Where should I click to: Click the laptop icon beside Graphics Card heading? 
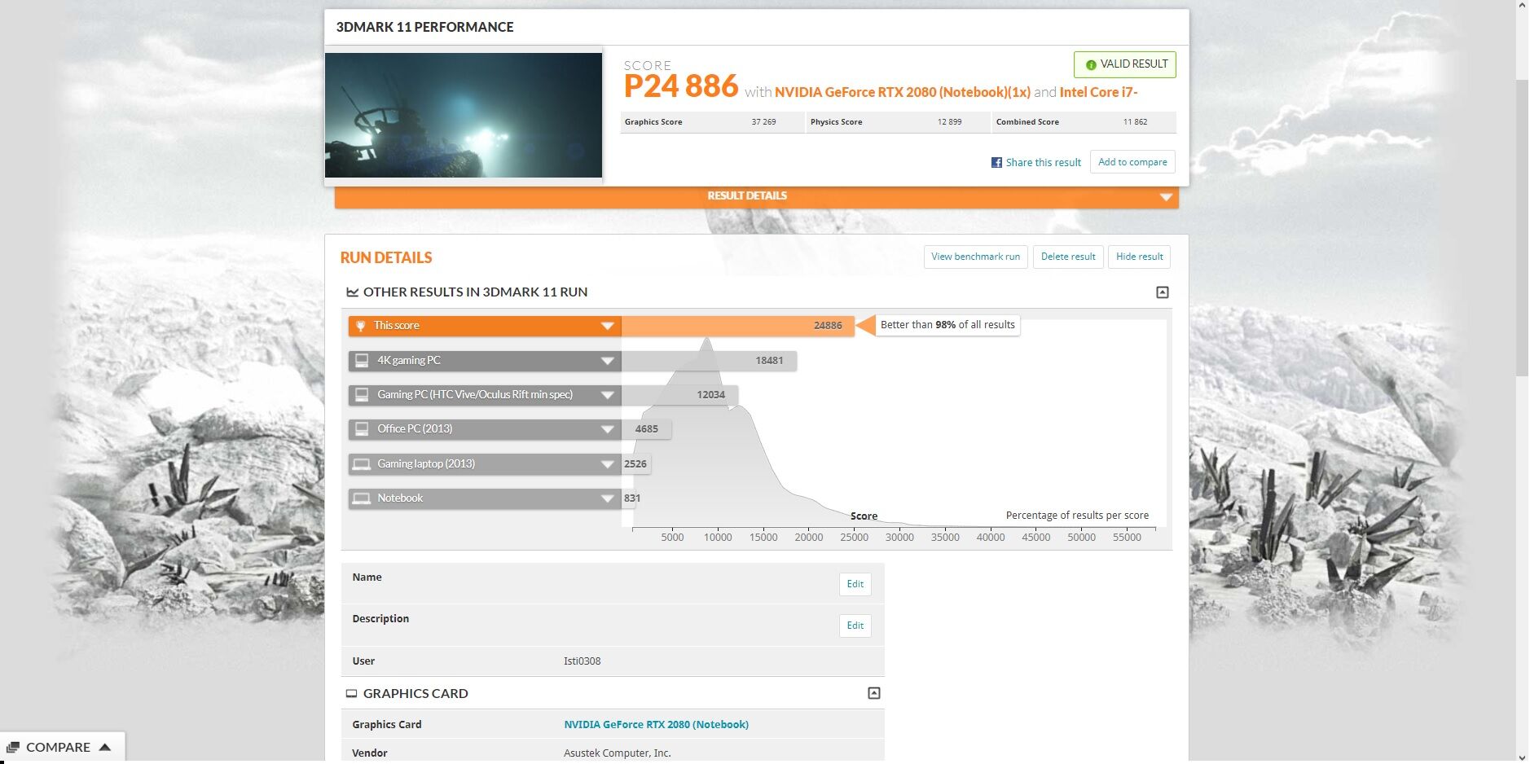point(351,694)
